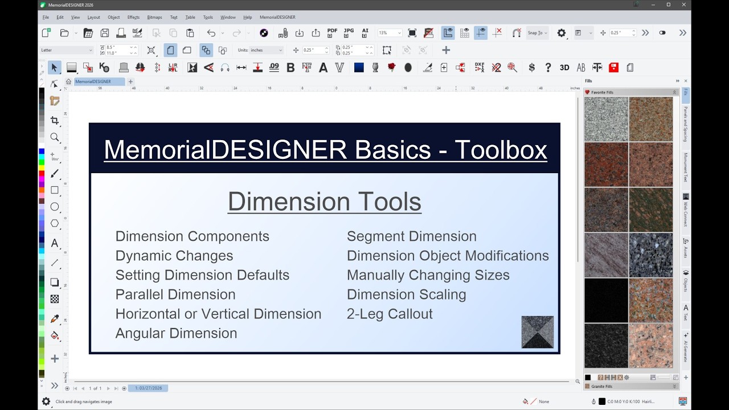The height and width of the screenshot is (410, 729).
Task: Select the Zoom magnifier tool in toolbox
Action: [x=55, y=137]
